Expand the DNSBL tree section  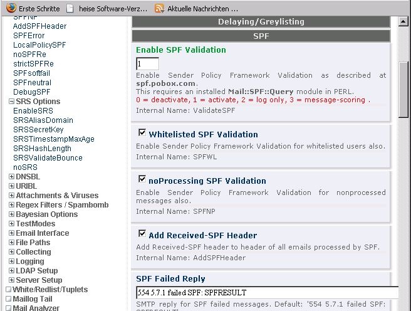pyautogui.click(x=11, y=177)
